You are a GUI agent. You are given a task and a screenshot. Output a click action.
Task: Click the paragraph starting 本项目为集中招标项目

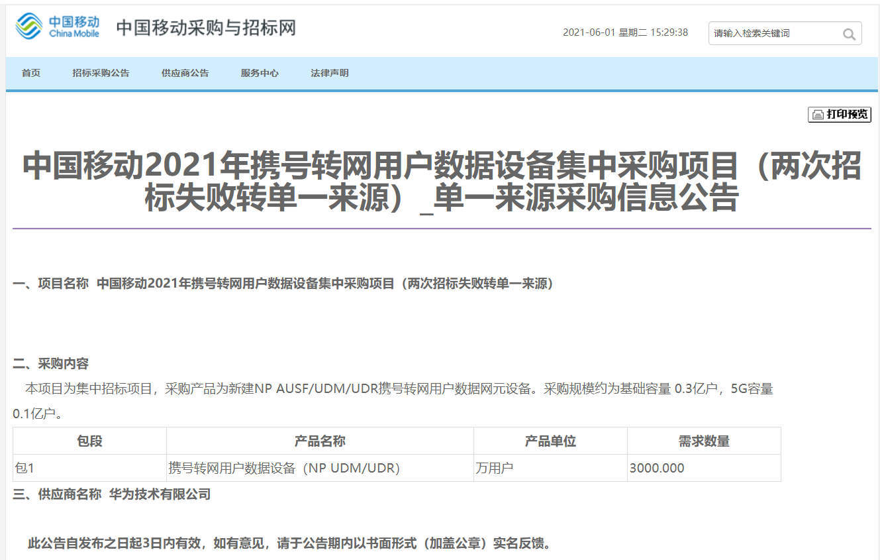393,402
